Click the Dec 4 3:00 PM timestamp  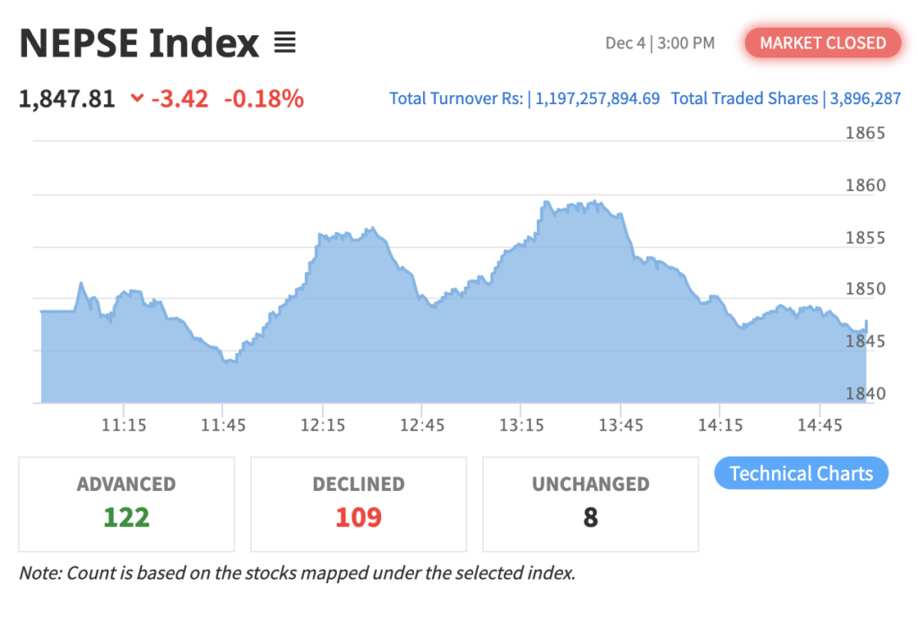[660, 43]
